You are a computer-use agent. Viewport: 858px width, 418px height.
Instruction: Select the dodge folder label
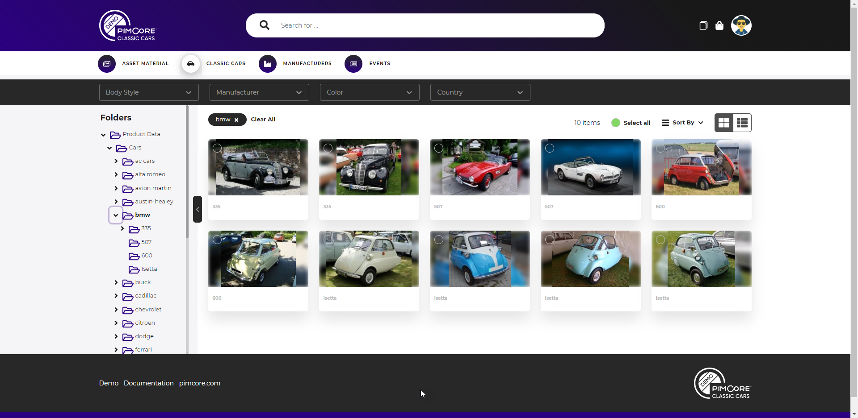click(144, 336)
